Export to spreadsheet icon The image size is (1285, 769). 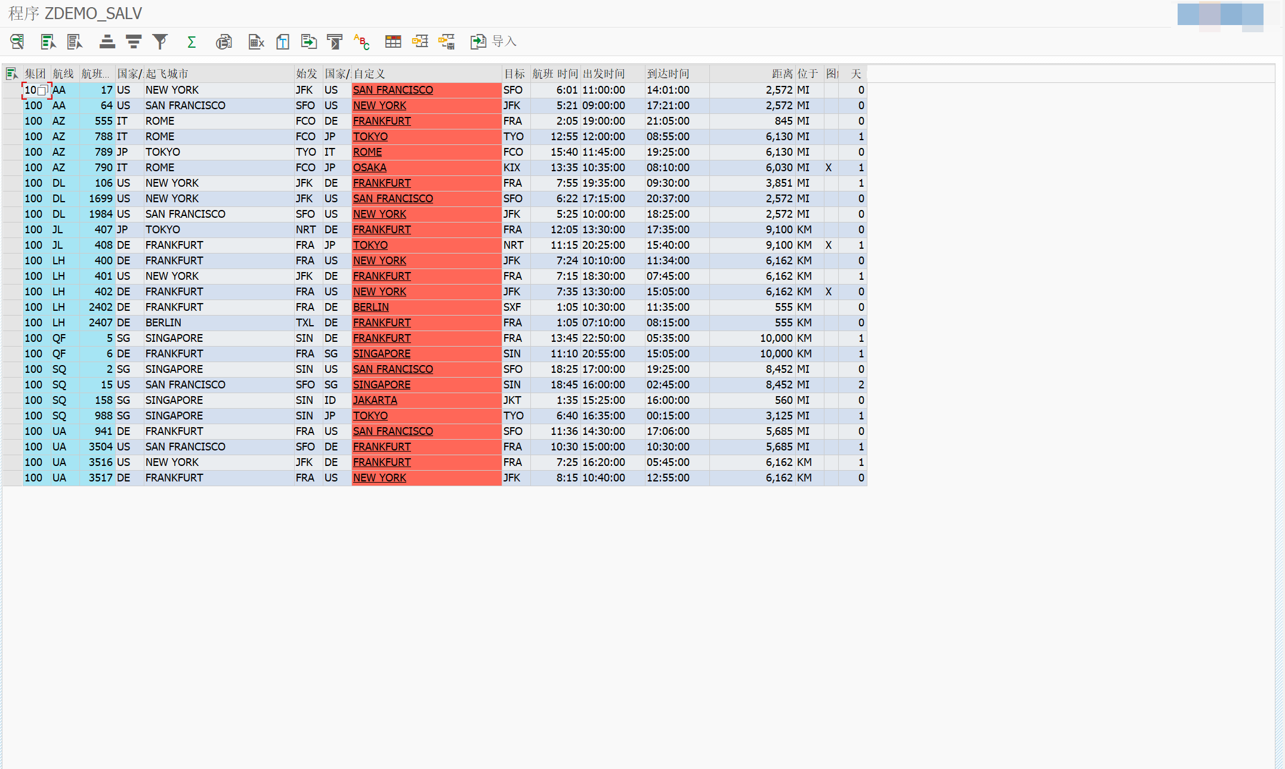click(256, 41)
